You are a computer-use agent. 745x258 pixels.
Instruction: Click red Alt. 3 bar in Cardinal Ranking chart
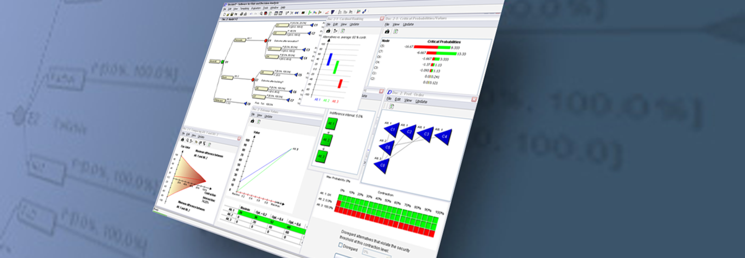point(340,84)
